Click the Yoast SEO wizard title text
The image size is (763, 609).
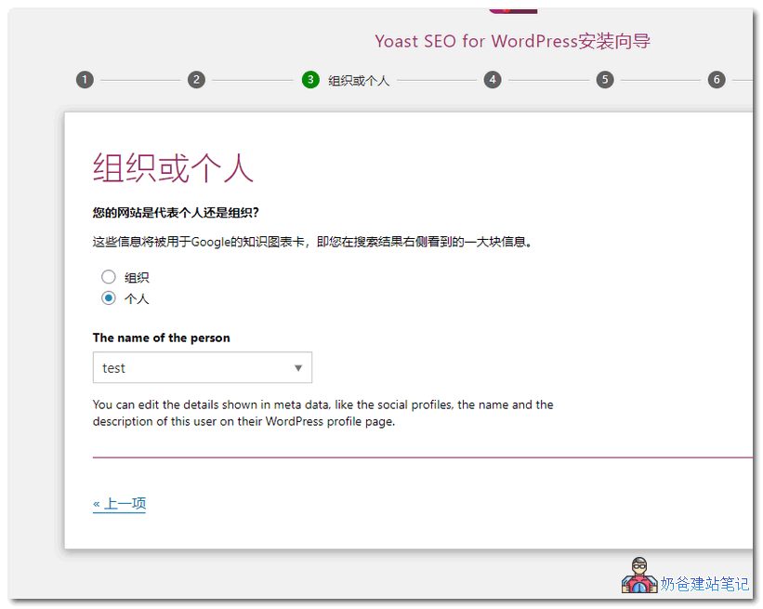513,41
